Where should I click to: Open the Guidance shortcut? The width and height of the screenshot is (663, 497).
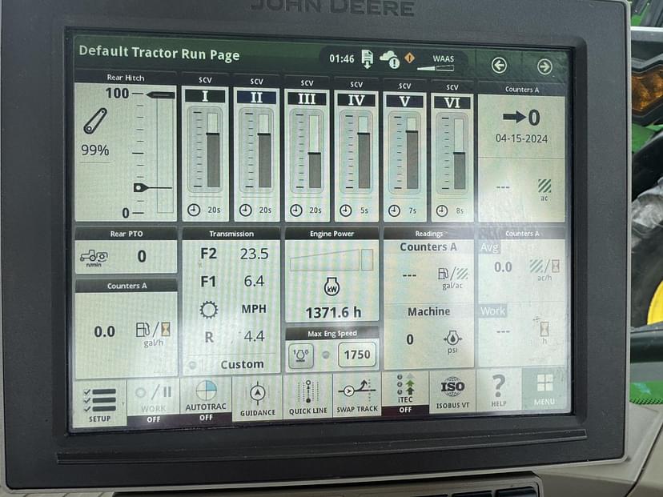(x=258, y=398)
